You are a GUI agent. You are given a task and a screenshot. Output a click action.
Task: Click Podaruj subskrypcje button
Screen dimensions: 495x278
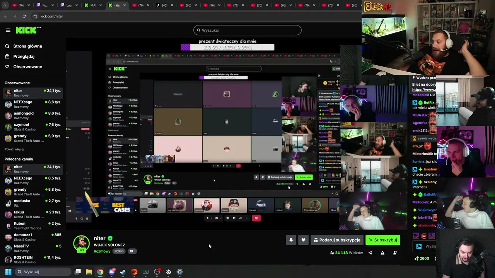pos(337,240)
